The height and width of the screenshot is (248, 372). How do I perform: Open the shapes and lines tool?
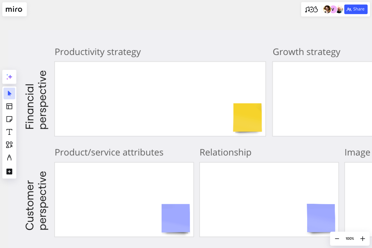coord(9,145)
